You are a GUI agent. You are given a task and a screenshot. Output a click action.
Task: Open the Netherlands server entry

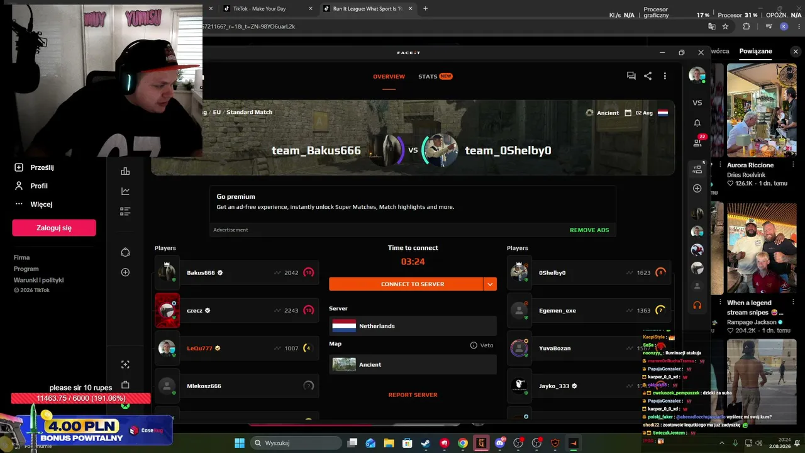point(413,326)
